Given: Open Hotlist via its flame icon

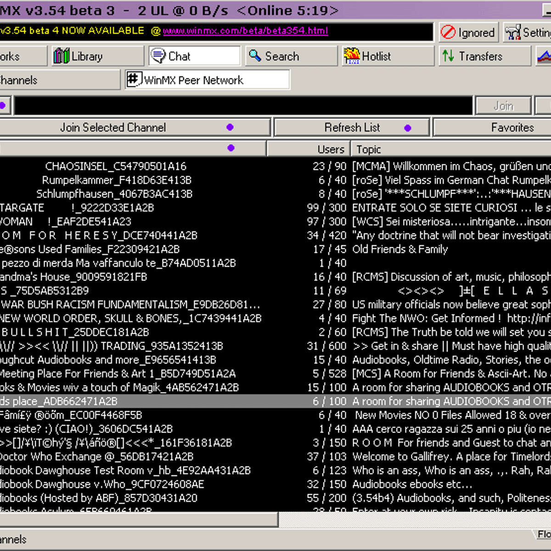Looking at the screenshot, I should [352, 56].
